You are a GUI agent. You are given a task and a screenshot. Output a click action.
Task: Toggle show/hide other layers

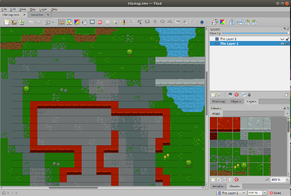(243, 95)
